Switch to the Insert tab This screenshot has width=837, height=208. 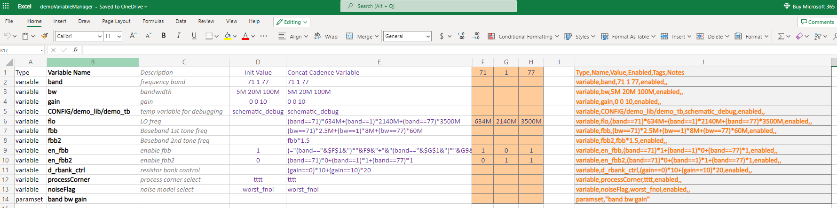point(60,21)
